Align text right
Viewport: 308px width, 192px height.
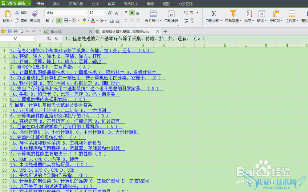pyautogui.click(x=138, y=20)
